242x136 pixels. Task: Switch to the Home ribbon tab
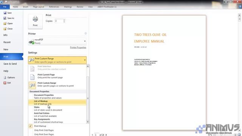pyautogui.click(x=16, y=7)
